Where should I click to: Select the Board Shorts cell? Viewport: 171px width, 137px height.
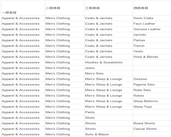152,123
